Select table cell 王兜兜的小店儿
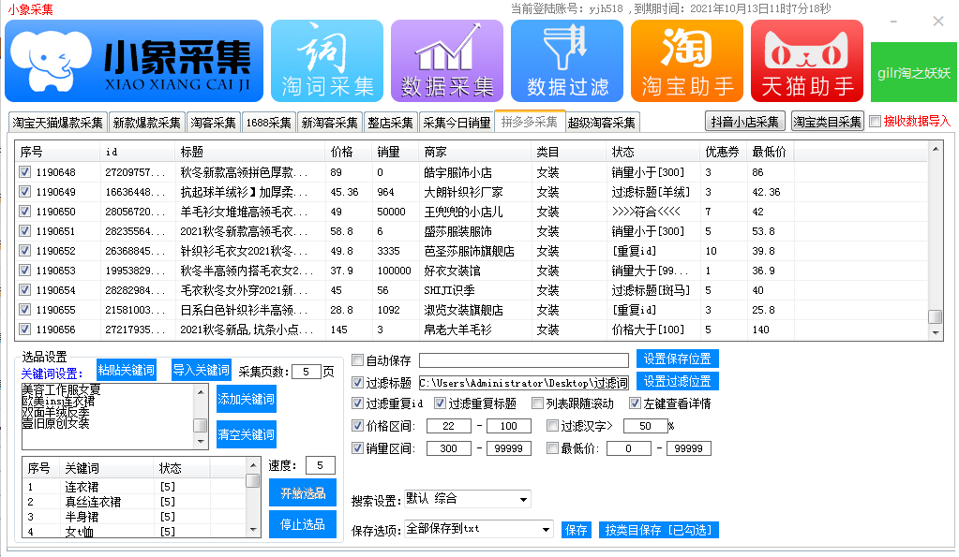This screenshot has width=959, height=557. tap(464, 212)
